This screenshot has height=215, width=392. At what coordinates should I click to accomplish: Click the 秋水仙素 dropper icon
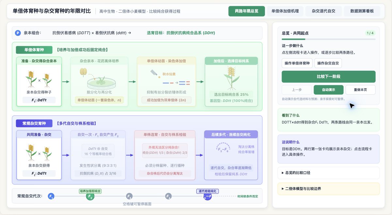click(155, 73)
